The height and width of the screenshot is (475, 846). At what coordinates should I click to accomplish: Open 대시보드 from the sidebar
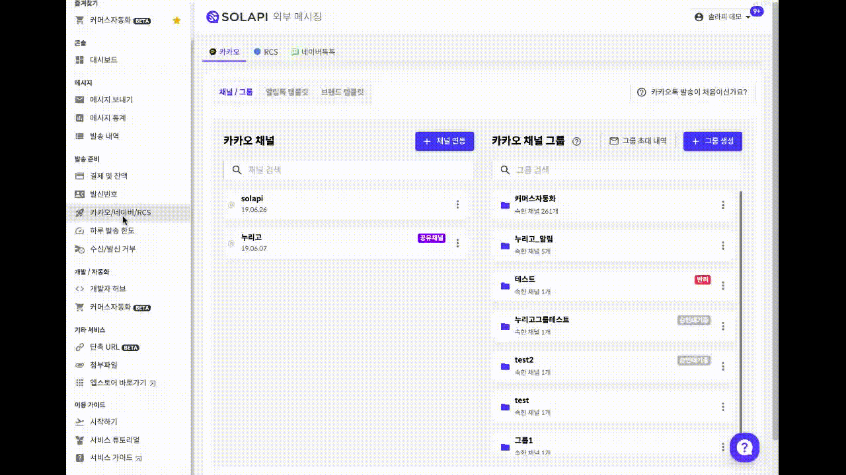[104, 60]
